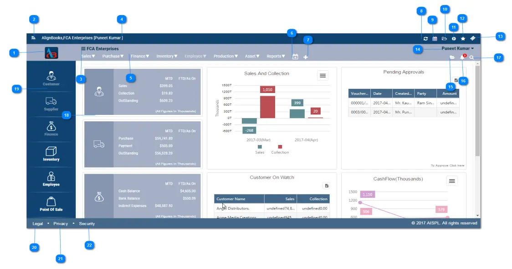Click the truck icon on the Purchase summary card
512x269 pixels.
(x=99, y=144)
